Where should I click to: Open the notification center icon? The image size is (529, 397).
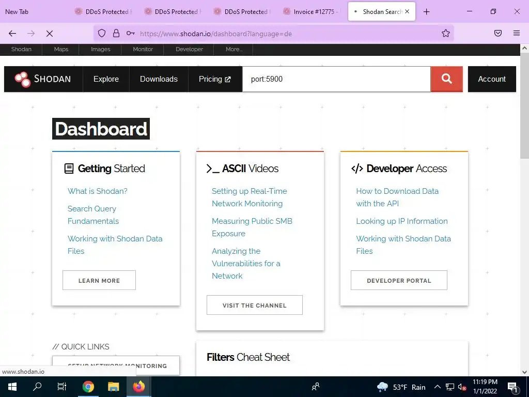pos(512,387)
